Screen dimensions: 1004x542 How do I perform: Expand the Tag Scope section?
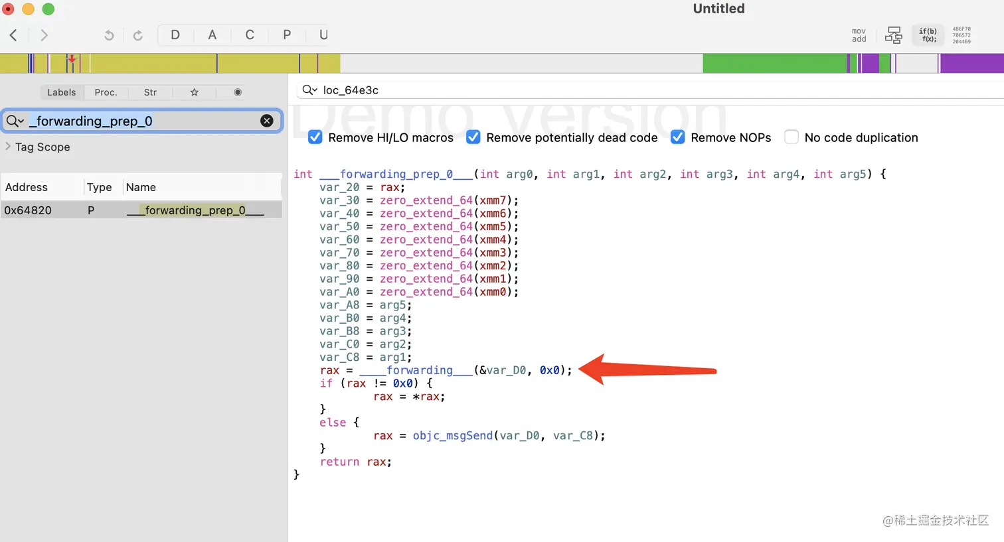(8, 147)
